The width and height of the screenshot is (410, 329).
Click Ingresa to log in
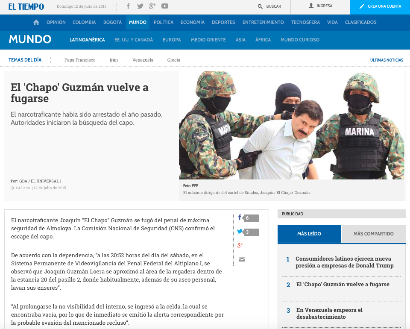pyautogui.click(x=320, y=6)
